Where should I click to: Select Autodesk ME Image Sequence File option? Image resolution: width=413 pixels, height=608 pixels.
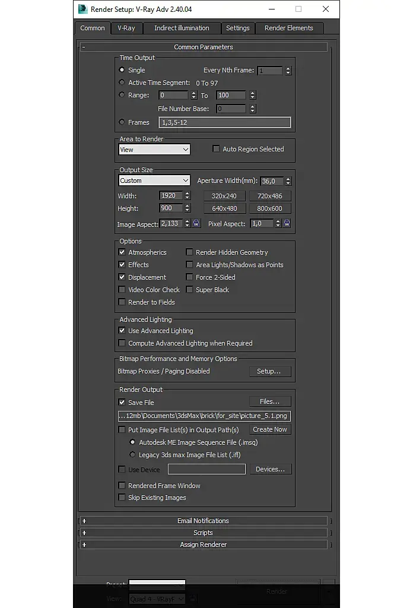point(132,442)
